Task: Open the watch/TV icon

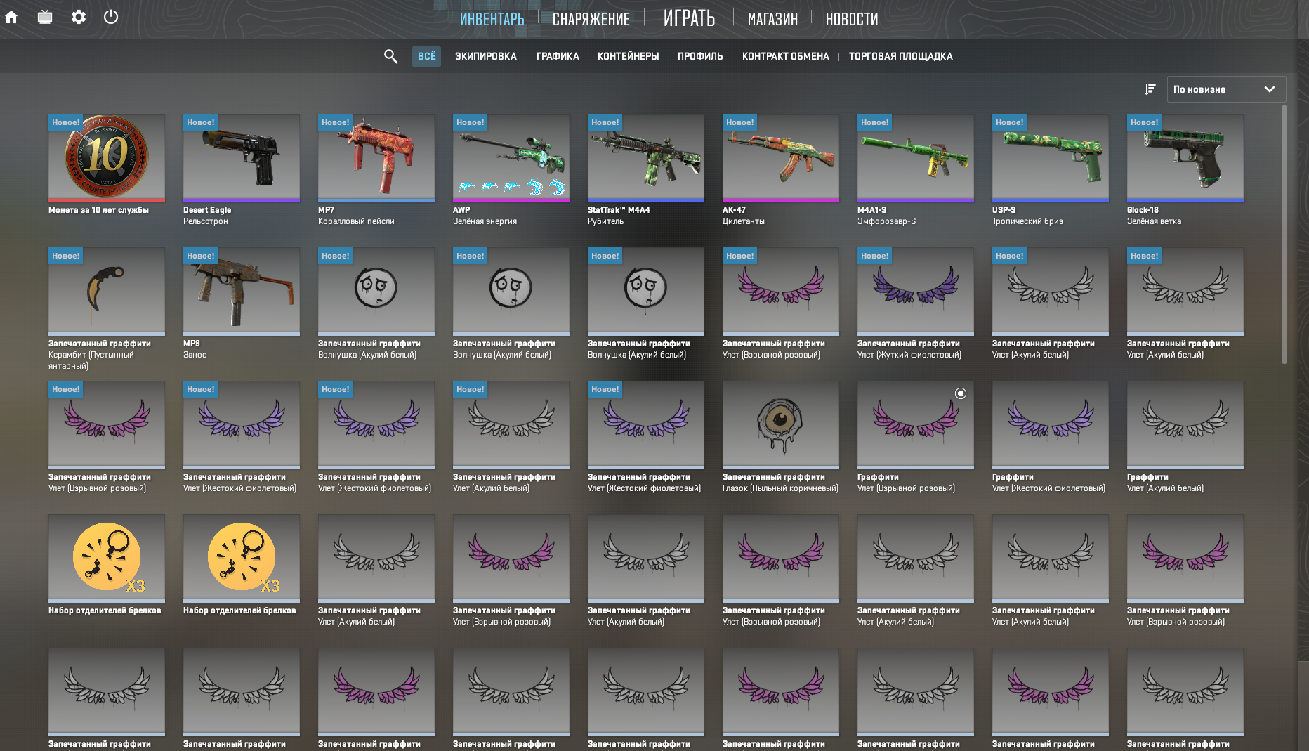Action: tap(45, 17)
